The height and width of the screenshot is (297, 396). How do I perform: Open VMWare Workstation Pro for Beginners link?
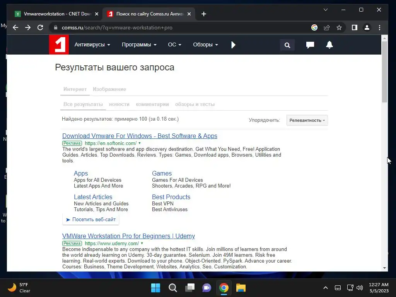[128, 236]
